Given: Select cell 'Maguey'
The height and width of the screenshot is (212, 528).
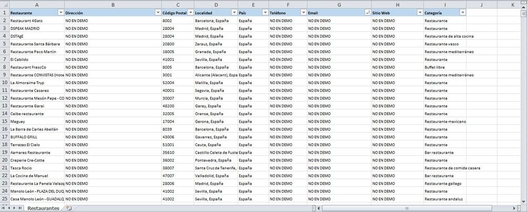Looking at the screenshot, I should coord(37,122).
